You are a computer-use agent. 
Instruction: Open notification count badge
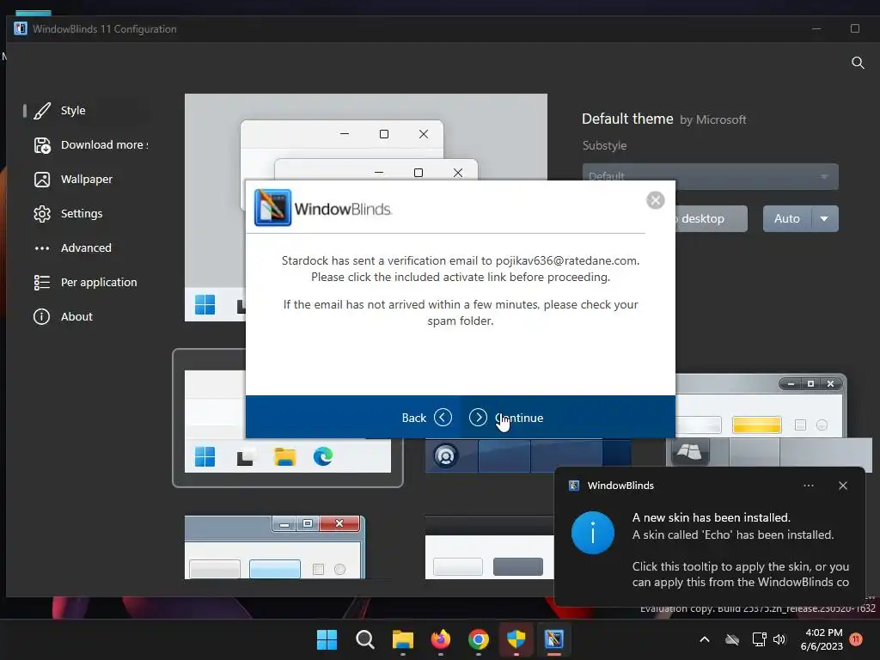(857, 639)
